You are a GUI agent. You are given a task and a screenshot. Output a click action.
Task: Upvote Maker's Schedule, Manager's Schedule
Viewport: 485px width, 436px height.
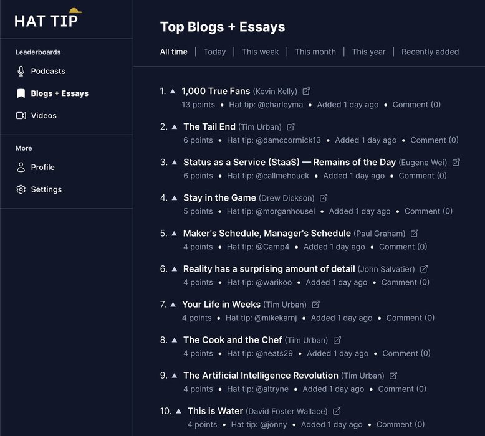(x=174, y=234)
